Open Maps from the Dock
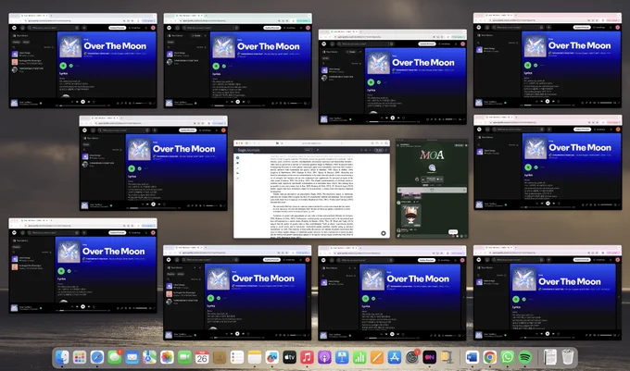The width and height of the screenshot is (630, 371). point(149,357)
